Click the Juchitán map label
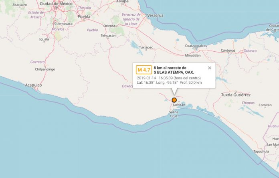The width and height of the screenshot is (279, 178). [x=179, y=105]
